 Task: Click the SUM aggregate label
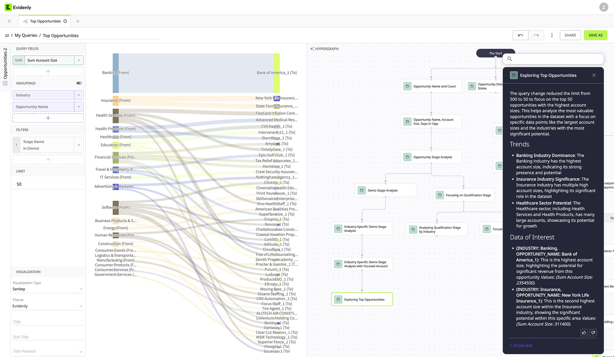tap(19, 60)
